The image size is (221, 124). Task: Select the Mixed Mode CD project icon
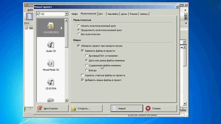pos(51,63)
